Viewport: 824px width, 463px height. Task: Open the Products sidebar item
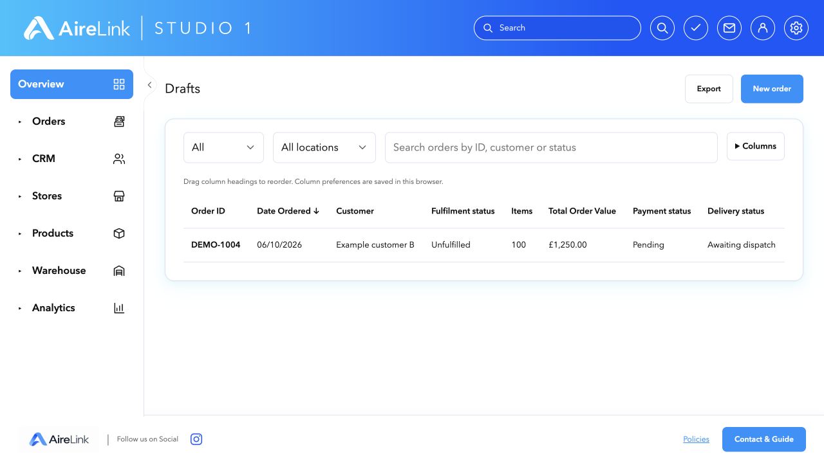point(71,233)
